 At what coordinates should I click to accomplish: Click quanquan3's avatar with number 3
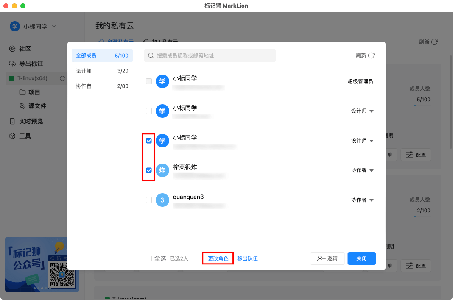(x=162, y=200)
